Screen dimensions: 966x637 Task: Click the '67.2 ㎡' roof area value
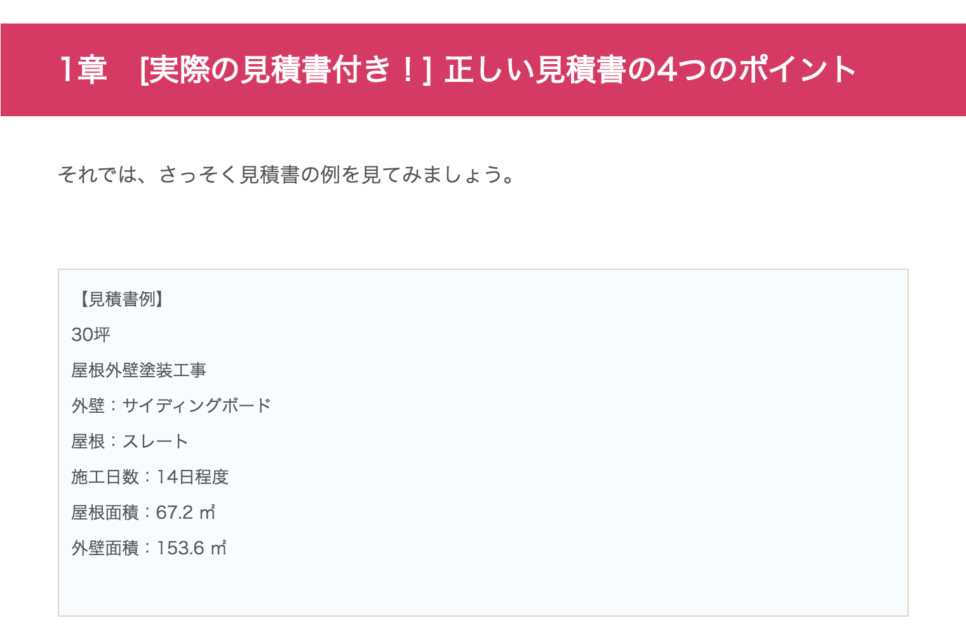point(185,512)
